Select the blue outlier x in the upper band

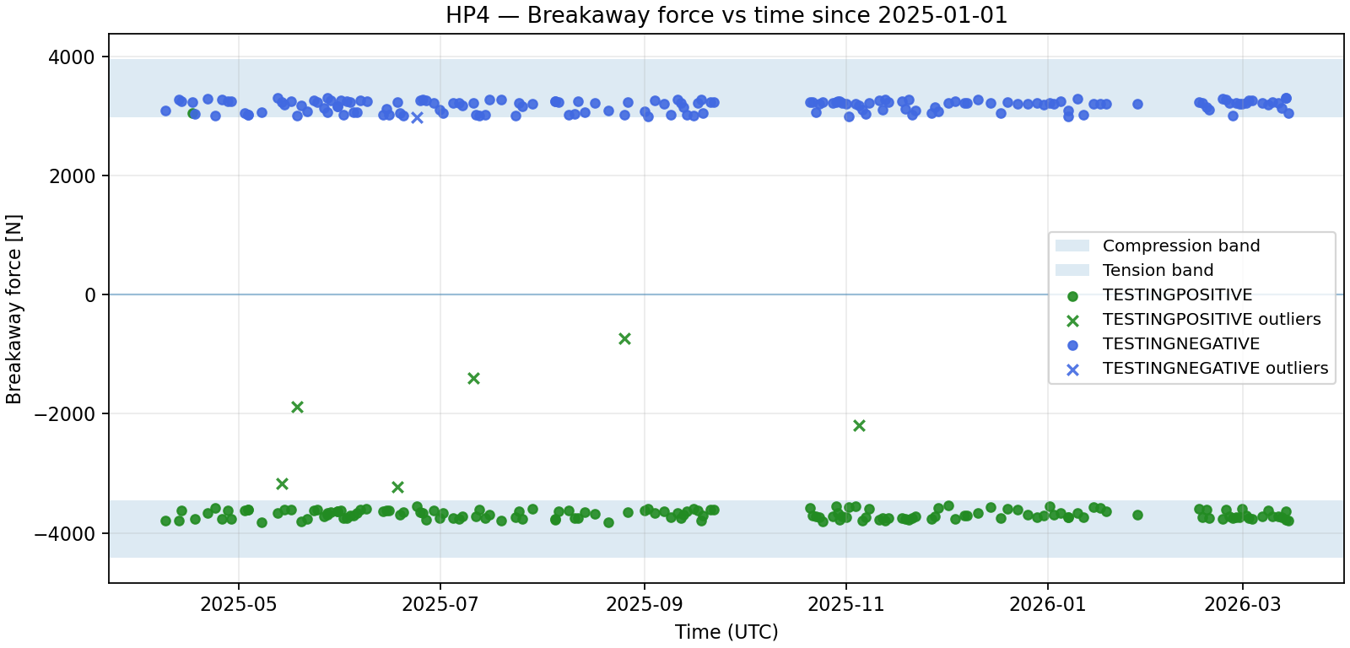click(417, 117)
